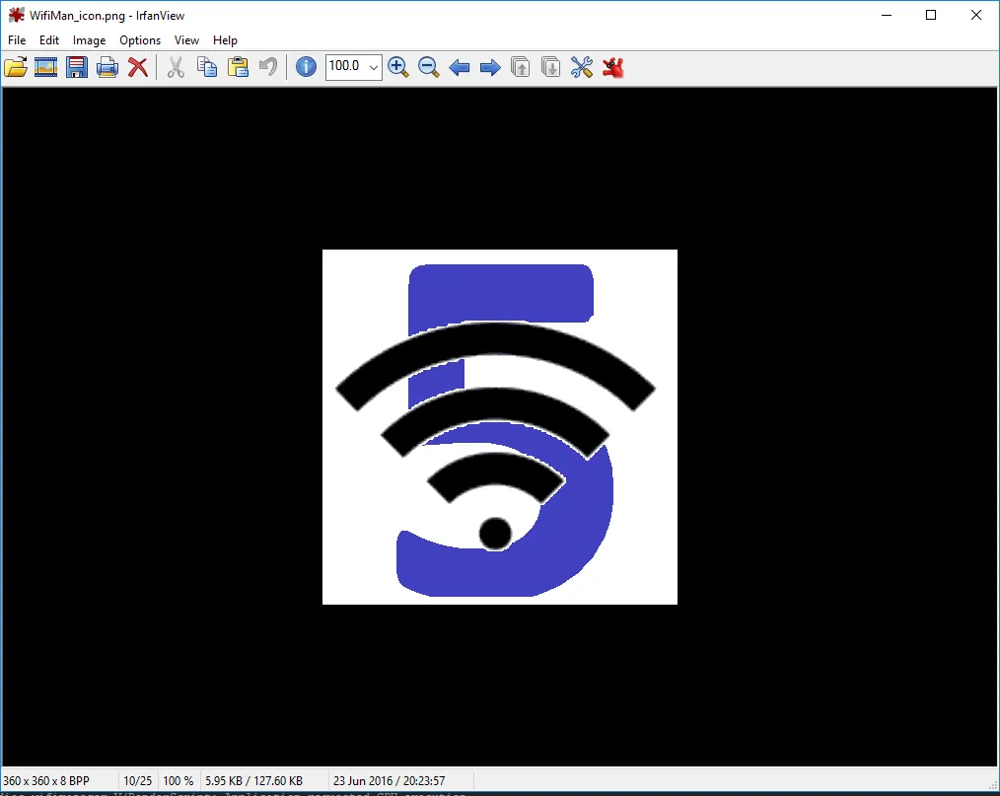
Task: Close the IrfanView window
Action: [975, 15]
